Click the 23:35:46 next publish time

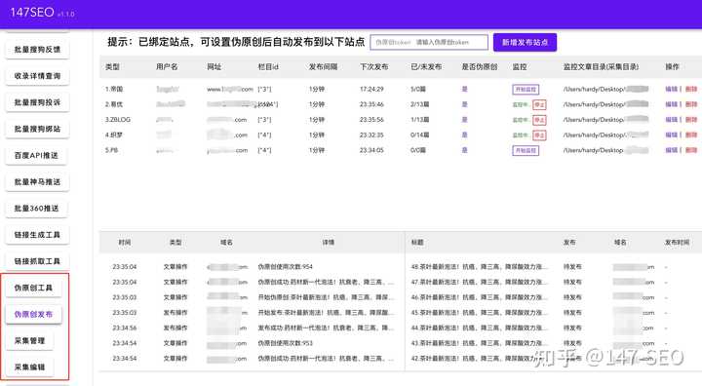point(371,104)
